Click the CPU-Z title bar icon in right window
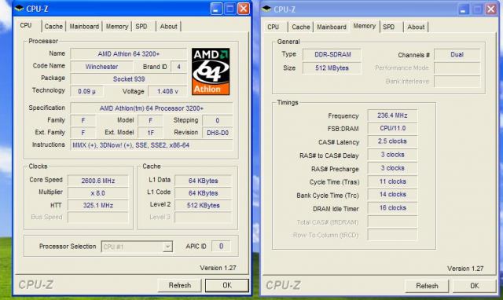 point(266,9)
